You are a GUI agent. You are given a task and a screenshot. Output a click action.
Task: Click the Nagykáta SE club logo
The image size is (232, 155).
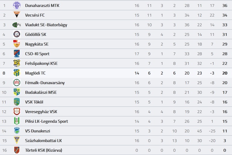17,44
